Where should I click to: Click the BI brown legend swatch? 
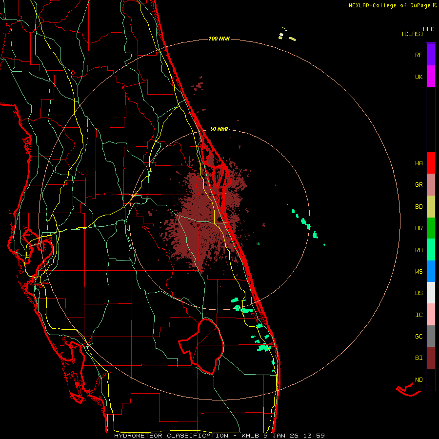click(431, 358)
